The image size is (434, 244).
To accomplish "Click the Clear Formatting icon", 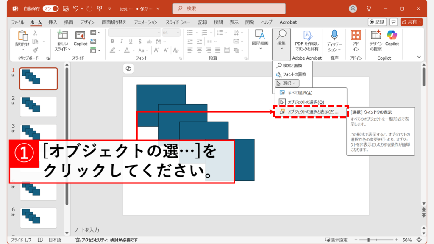I will (176, 50).
